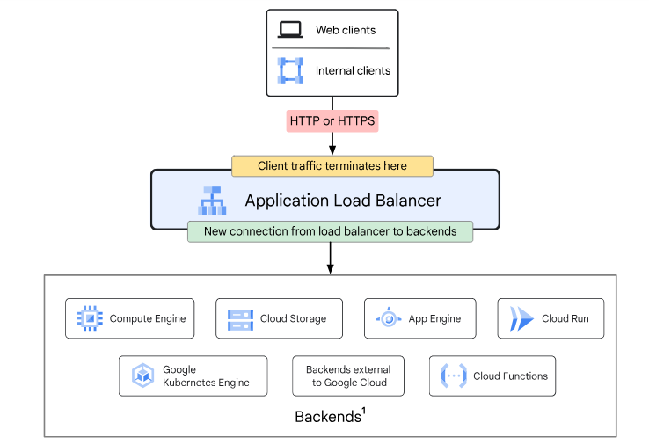Click the Cloud Run icon
Viewport: 649px width, 445px height.
521,318
